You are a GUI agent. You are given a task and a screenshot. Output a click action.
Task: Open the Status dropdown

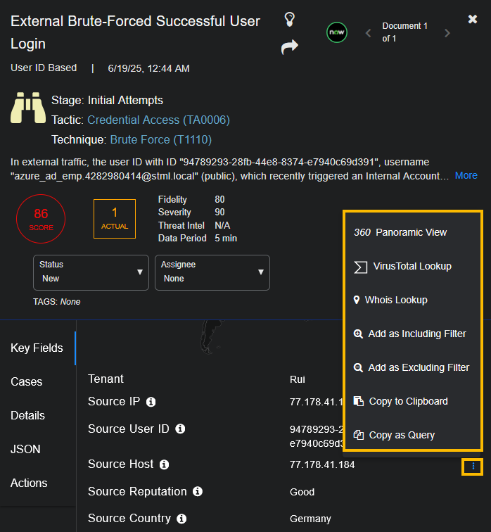click(x=91, y=272)
